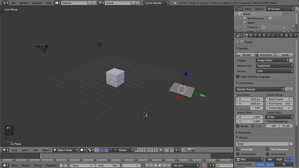Screen dimensions: 299x168
Task: Toggle the File Extensions checkbox
Action: 268,149
